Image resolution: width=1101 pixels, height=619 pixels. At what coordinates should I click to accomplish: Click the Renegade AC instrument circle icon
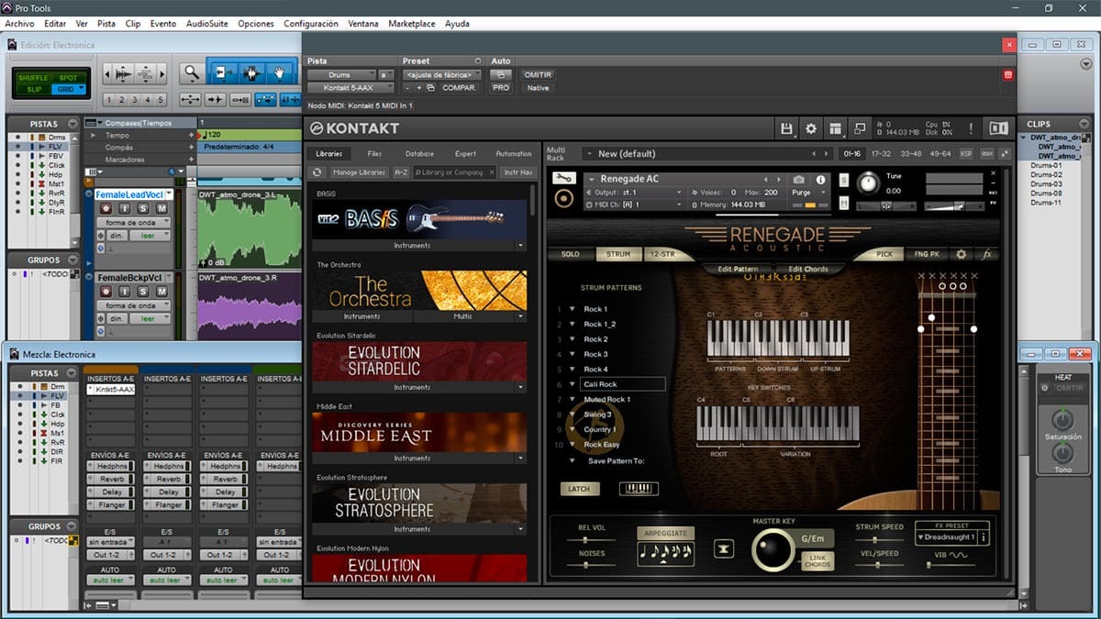tap(564, 198)
